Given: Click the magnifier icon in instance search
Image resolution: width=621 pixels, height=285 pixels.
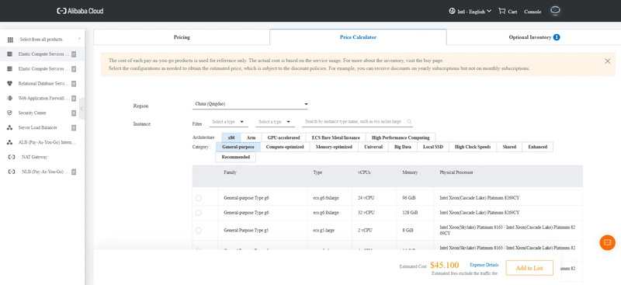Looking at the screenshot, I should pos(409,122).
